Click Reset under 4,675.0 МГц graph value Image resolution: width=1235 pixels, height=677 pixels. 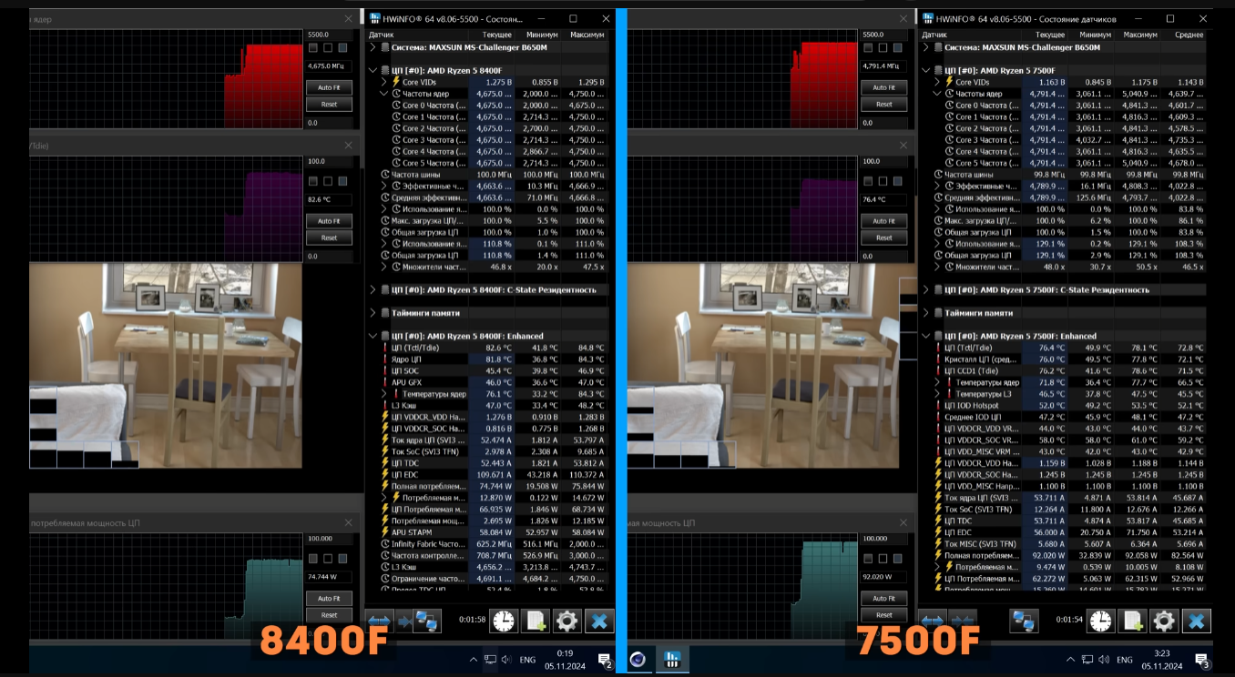click(329, 104)
